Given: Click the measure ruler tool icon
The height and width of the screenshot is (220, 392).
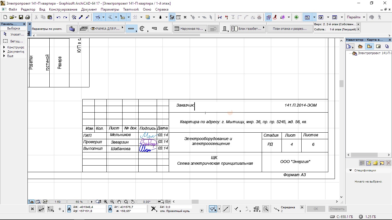Looking at the screenshot, I should [178, 17].
